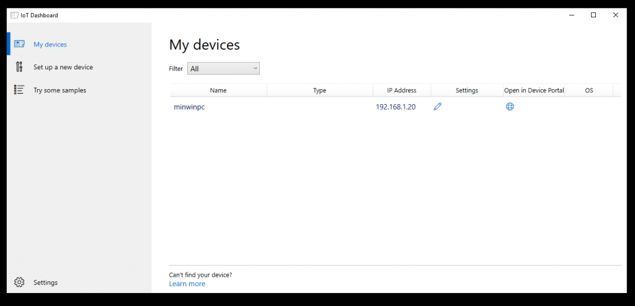Minimize the IoT Dashboard window

click(x=572, y=15)
